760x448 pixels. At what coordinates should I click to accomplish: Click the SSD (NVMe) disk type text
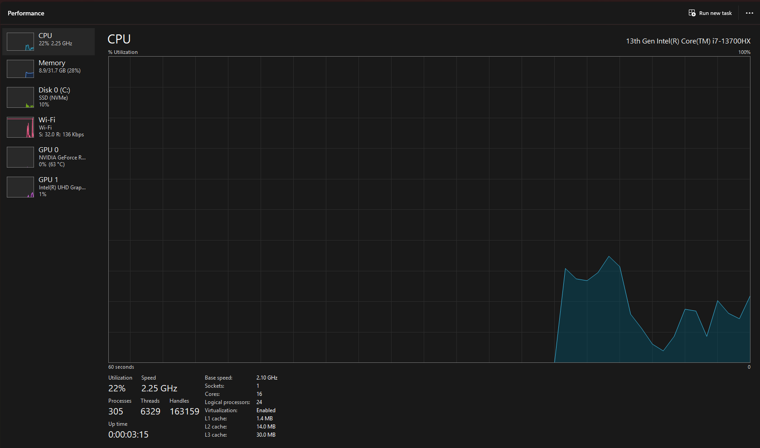[53, 98]
